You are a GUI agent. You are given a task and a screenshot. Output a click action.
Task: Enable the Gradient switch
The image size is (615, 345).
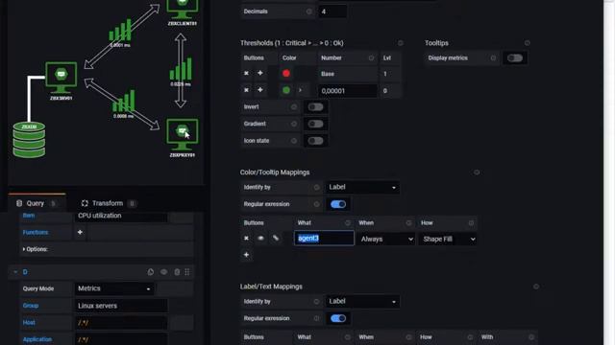click(315, 124)
